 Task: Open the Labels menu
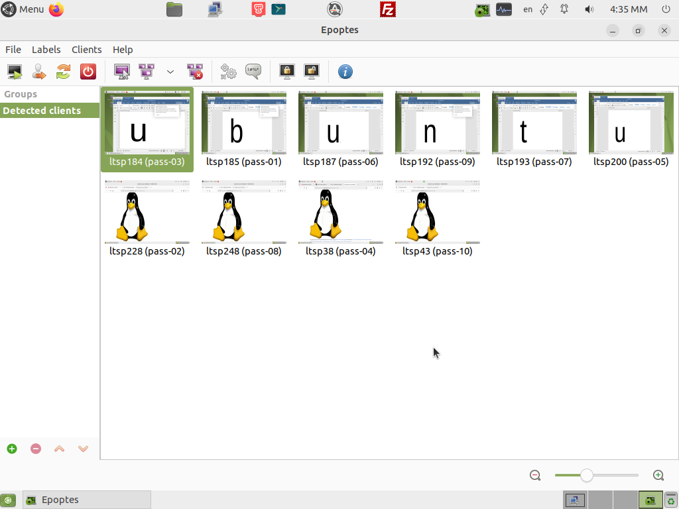pyautogui.click(x=46, y=50)
